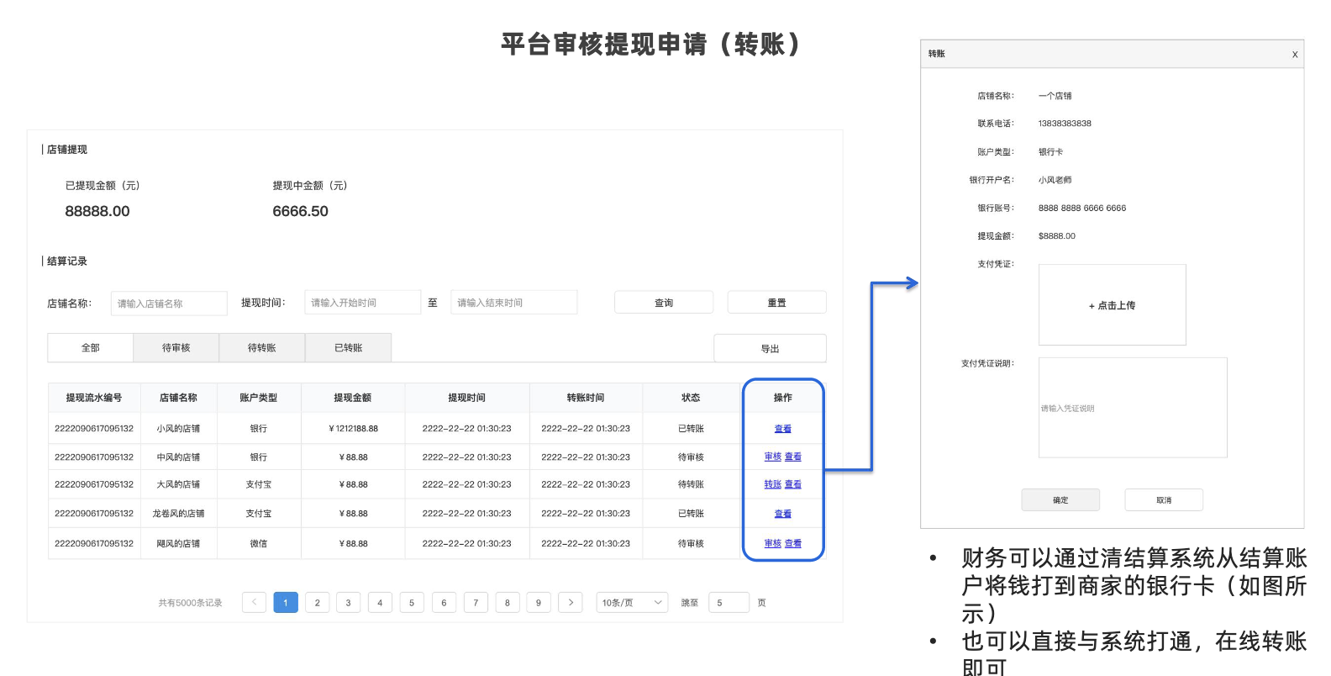The image size is (1331, 676).
Task: Click the 提现时间 column header
Action: point(466,398)
